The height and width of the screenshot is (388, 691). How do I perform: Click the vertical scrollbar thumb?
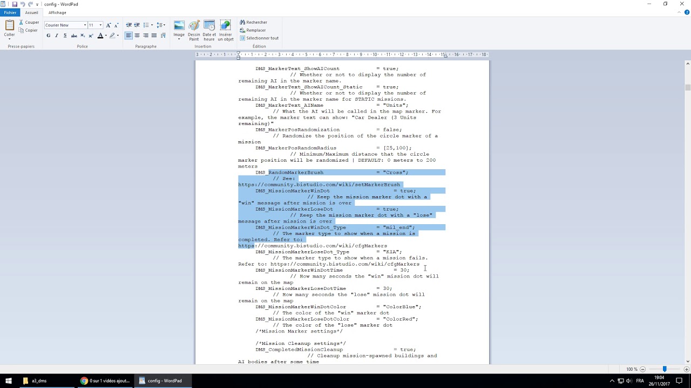point(688,87)
